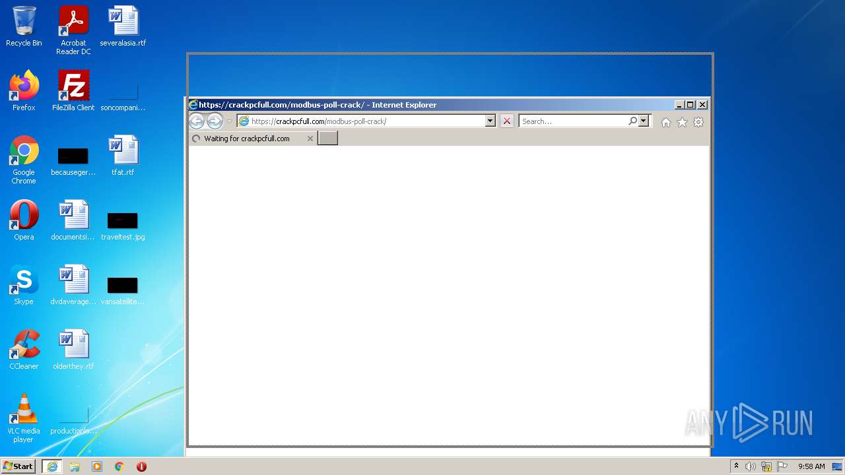Viewport: 845px width, 475px height.
Task: Click the 9:58 AM system clock
Action: pos(811,466)
